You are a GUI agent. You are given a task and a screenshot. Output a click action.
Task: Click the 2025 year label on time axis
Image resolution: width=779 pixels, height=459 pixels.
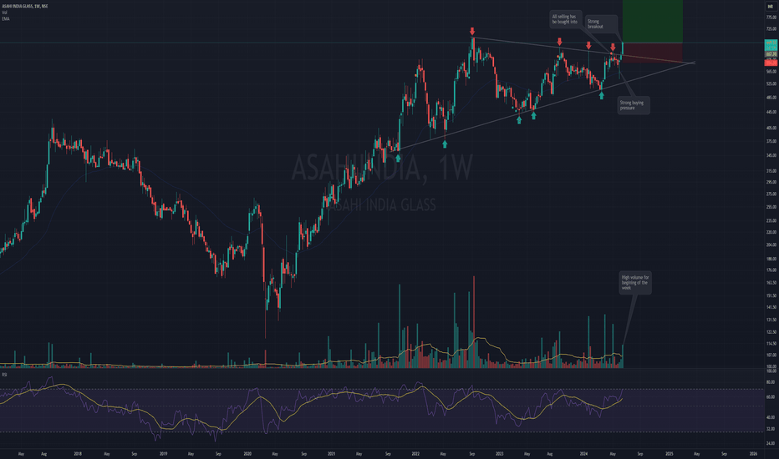tap(670, 453)
